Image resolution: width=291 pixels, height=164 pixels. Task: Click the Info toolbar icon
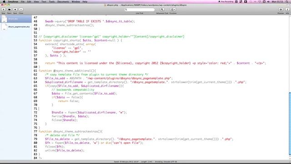[x=287, y=10]
